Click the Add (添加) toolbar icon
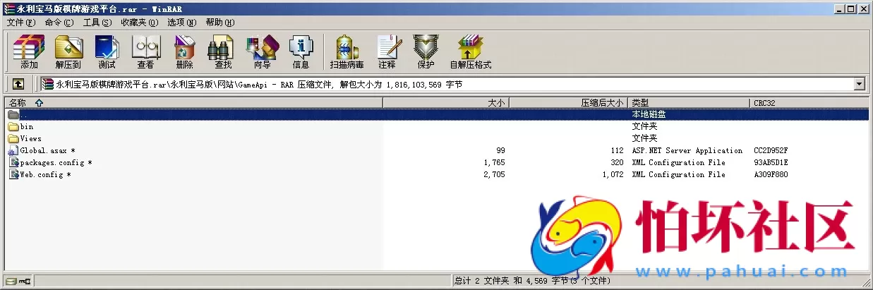Viewport: 873px width, 290px height. point(29,52)
